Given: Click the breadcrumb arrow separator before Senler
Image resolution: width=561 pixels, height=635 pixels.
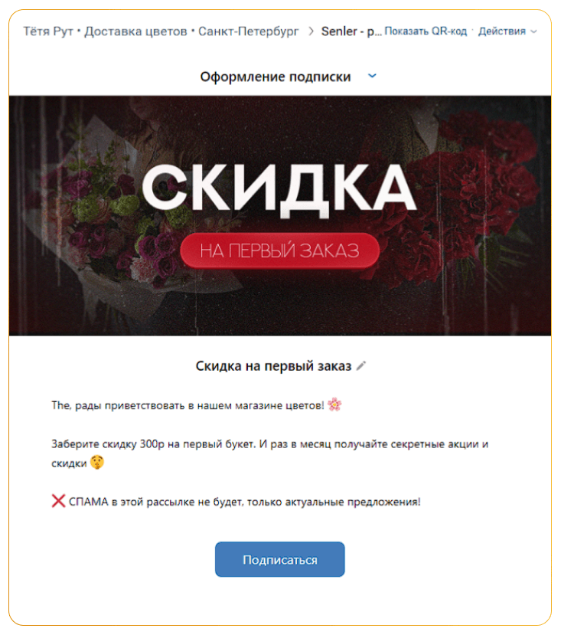Looking at the screenshot, I should click(x=311, y=31).
